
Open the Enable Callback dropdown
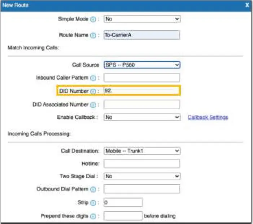click(x=142, y=117)
